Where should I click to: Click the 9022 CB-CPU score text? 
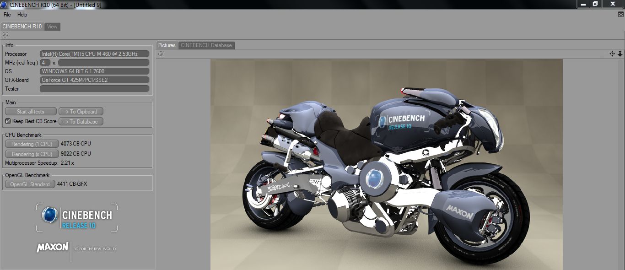(76, 154)
